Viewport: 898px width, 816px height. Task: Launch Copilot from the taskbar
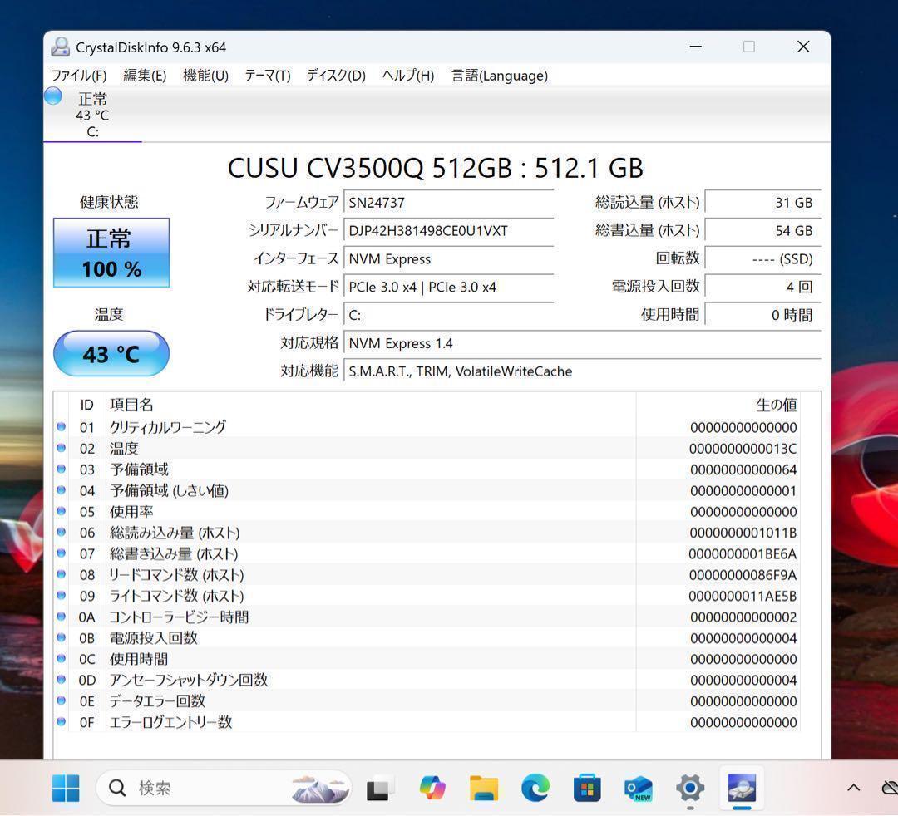tap(432, 789)
